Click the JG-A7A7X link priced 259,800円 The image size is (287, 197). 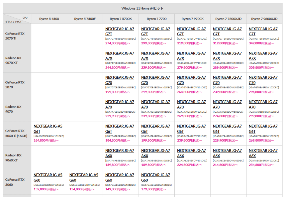[155, 56]
